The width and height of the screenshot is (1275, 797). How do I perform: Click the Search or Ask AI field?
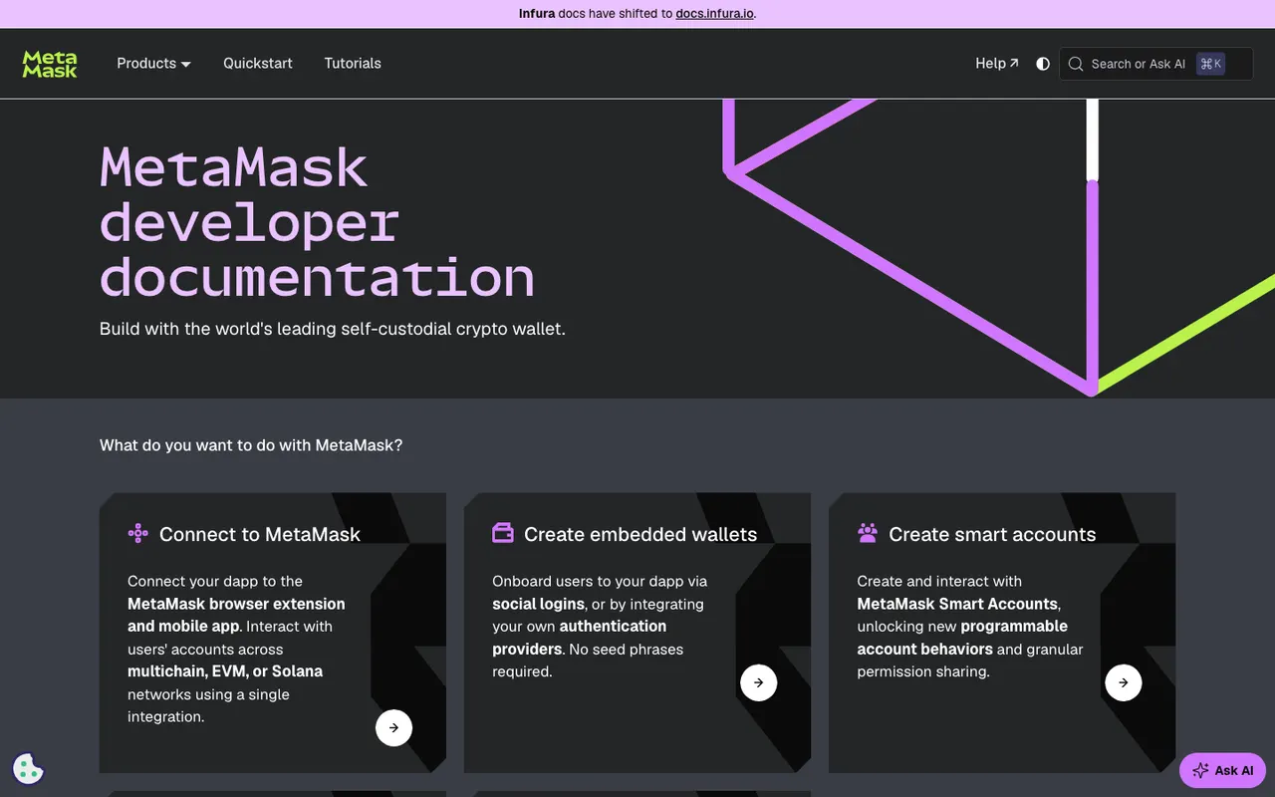click(1155, 64)
